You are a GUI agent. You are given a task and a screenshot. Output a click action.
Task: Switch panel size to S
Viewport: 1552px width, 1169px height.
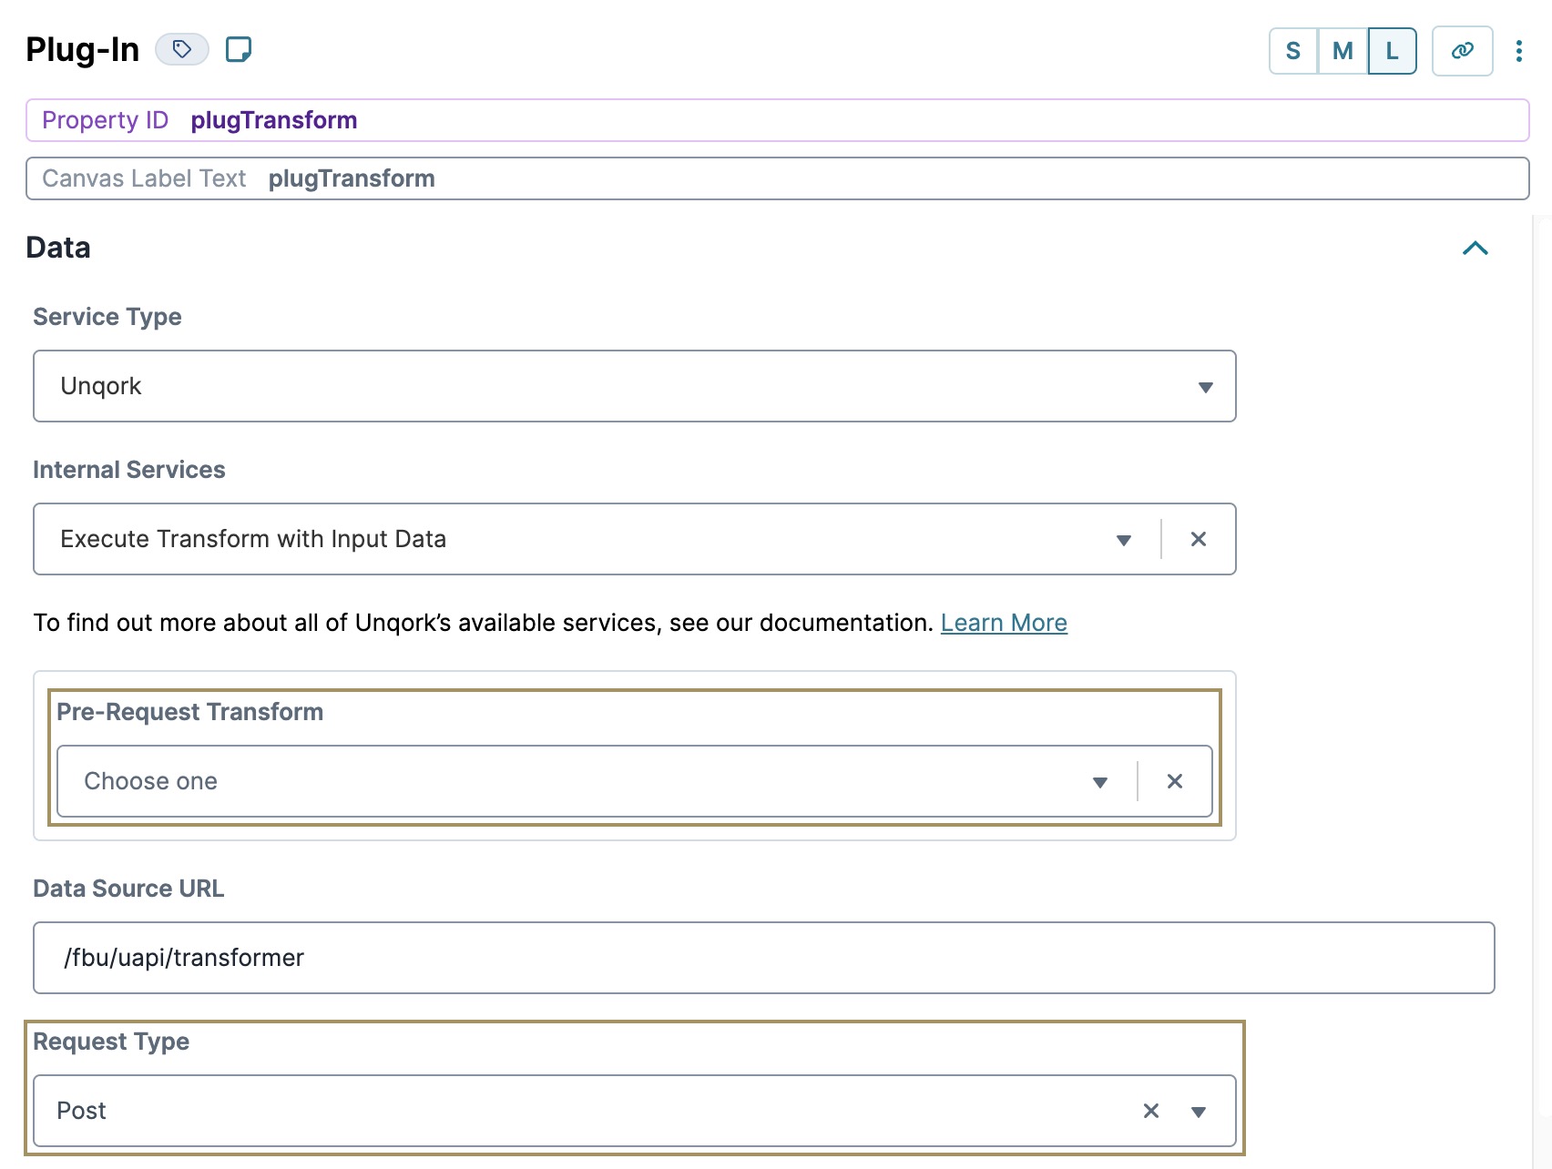tap(1293, 51)
